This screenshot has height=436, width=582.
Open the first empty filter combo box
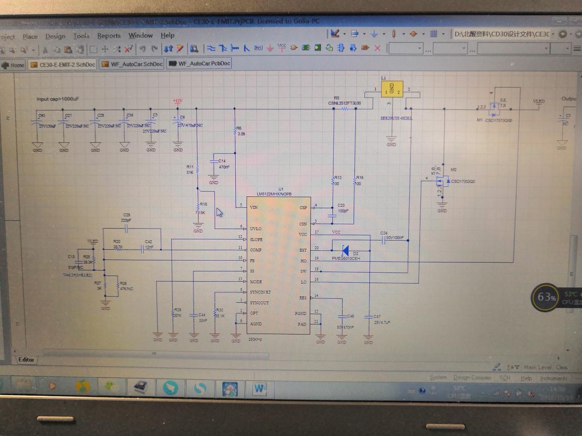coord(406,48)
